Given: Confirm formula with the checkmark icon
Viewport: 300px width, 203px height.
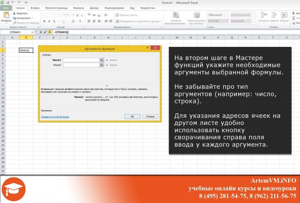Looking at the screenshot, I should (x=45, y=32).
